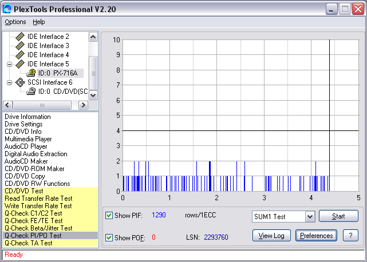Screen dimensions: 367x262
Task: Click the device tree scroll left arrow
Action: pos(7,105)
